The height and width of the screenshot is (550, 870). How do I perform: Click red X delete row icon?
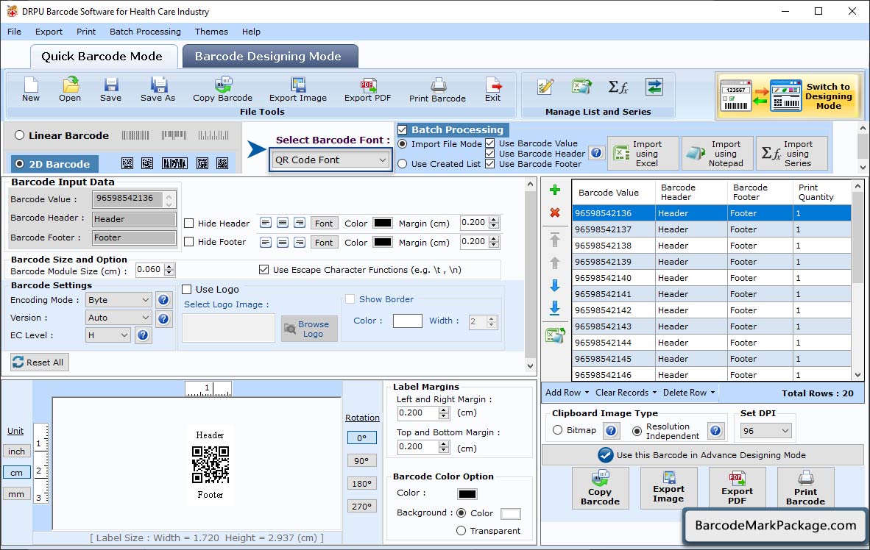coord(554,213)
